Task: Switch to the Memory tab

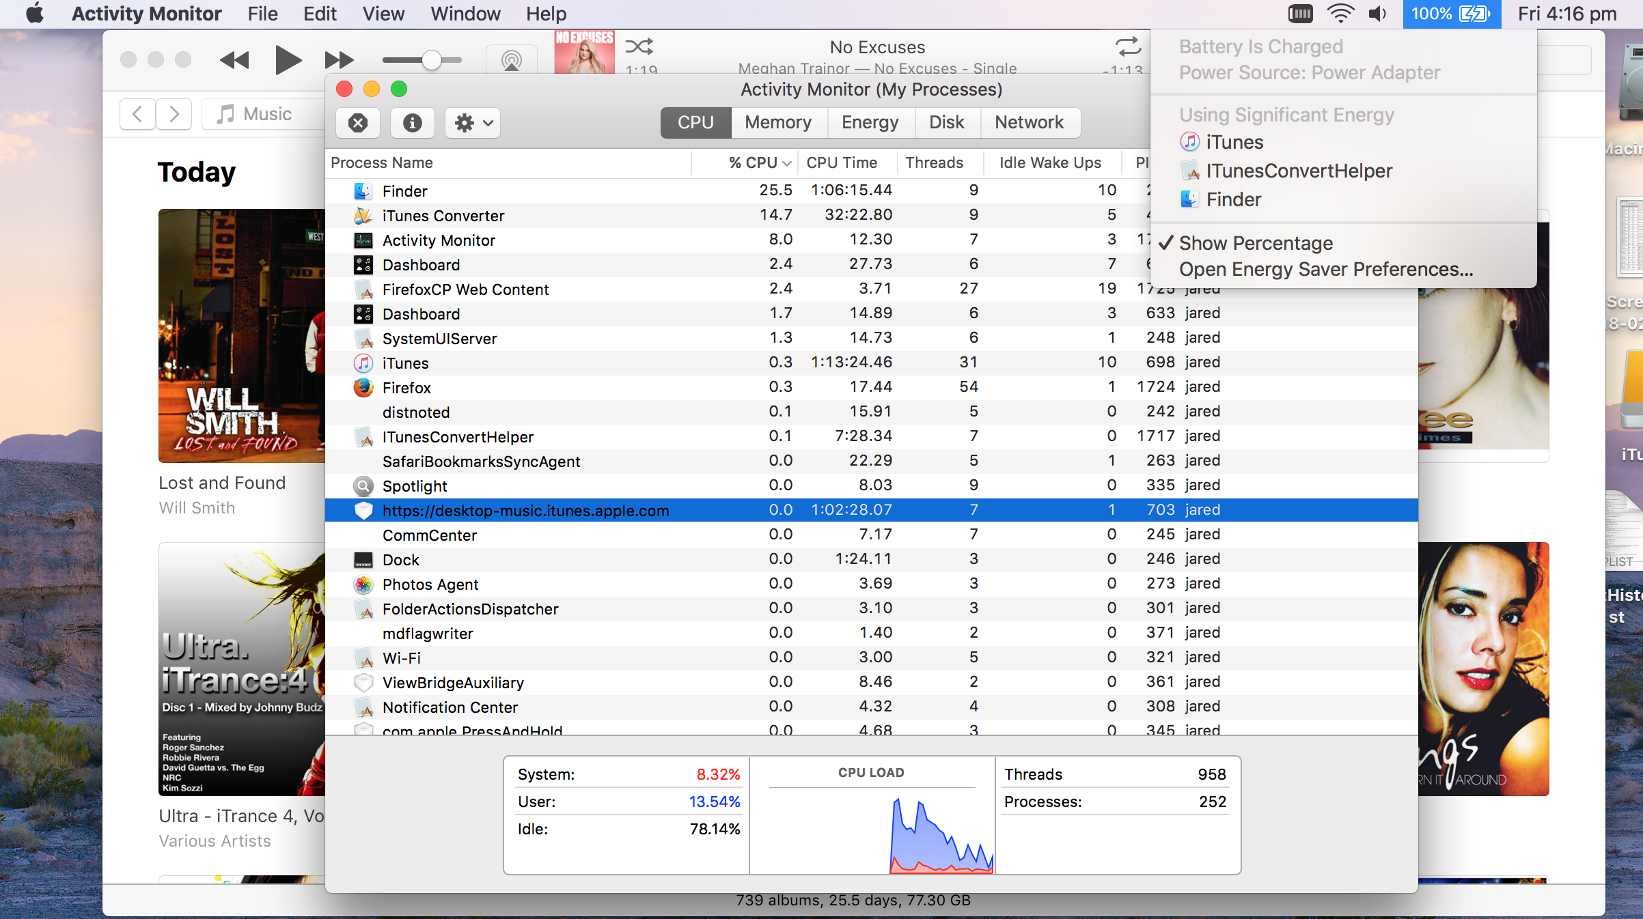Action: click(x=778, y=122)
